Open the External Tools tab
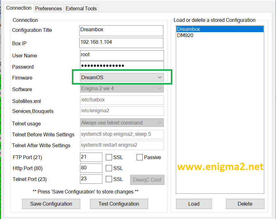The width and height of the screenshot is (276, 219). tap(81, 8)
